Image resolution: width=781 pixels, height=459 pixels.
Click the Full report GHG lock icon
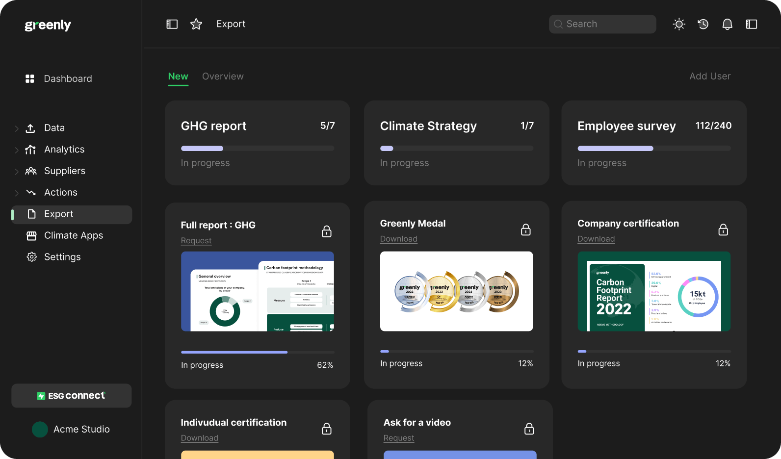pyautogui.click(x=327, y=231)
